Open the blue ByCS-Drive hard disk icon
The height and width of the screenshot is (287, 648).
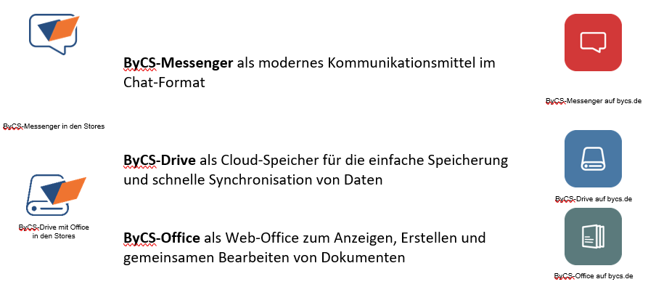coord(593,159)
